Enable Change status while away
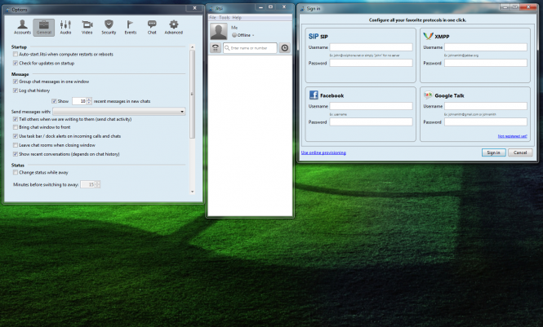The image size is (543, 327). 16,173
